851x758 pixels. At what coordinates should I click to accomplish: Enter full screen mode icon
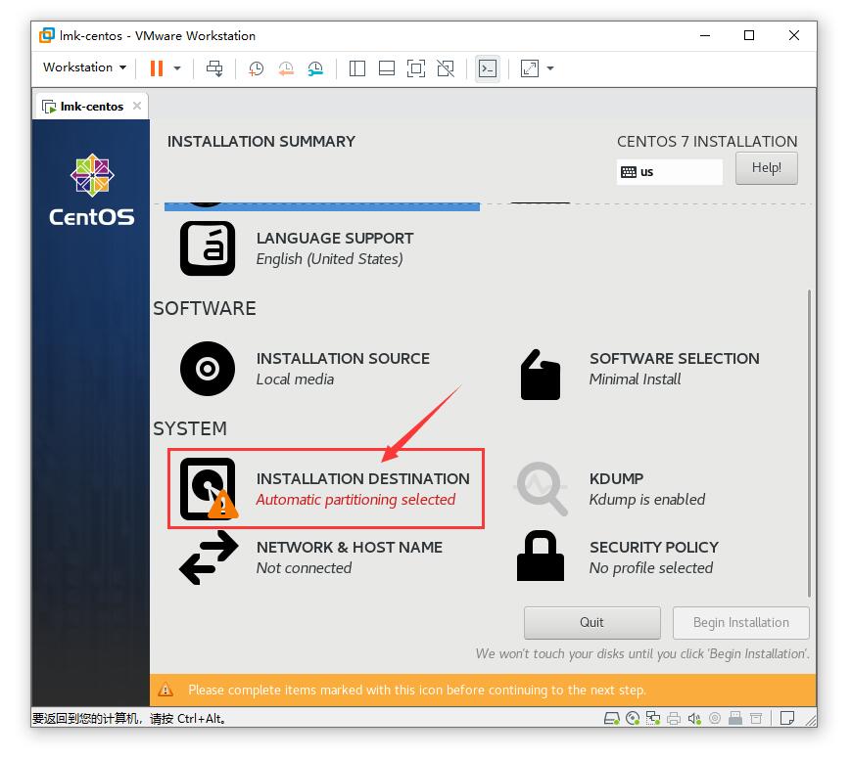click(x=416, y=68)
